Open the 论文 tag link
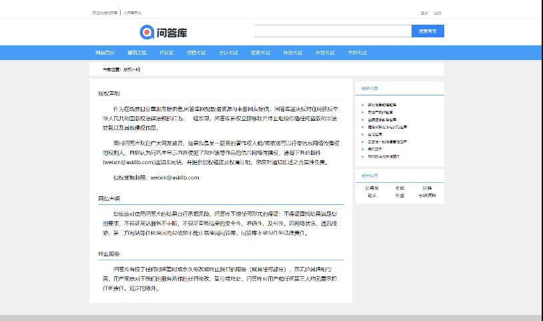The width and height of the screenshot is (543, 321). point(372,196)
